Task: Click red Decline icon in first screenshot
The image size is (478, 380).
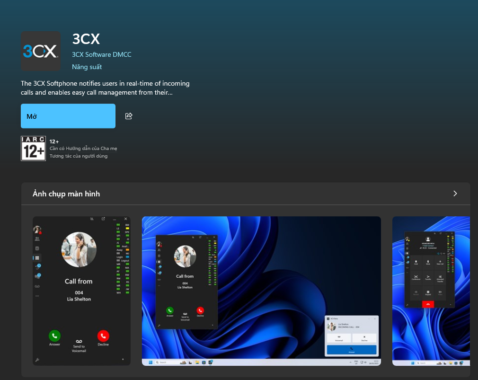Action: 103,336
